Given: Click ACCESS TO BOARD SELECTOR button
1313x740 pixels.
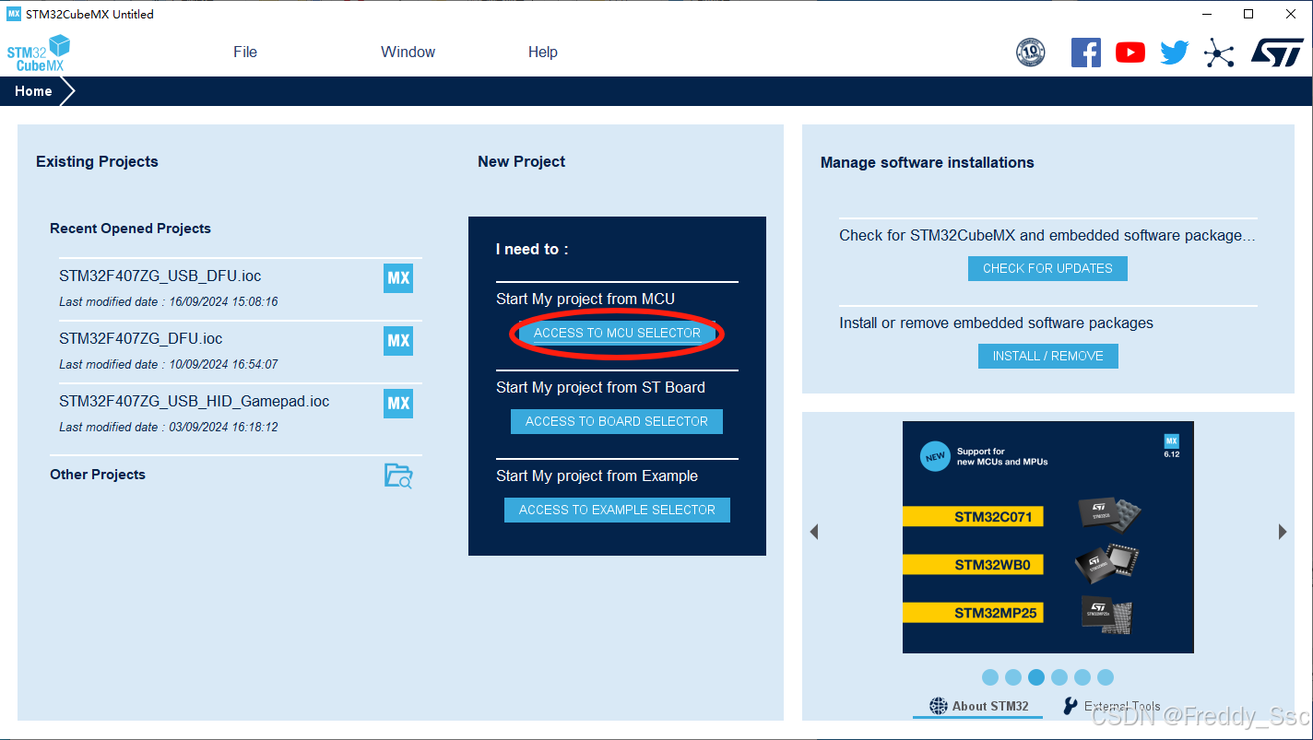Looking at the screenshot, I should [617, 421].
